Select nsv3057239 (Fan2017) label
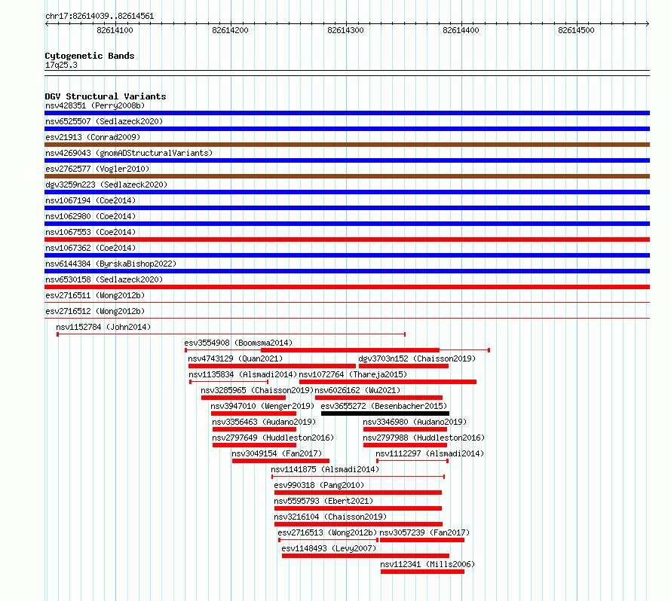 [424, 532]
